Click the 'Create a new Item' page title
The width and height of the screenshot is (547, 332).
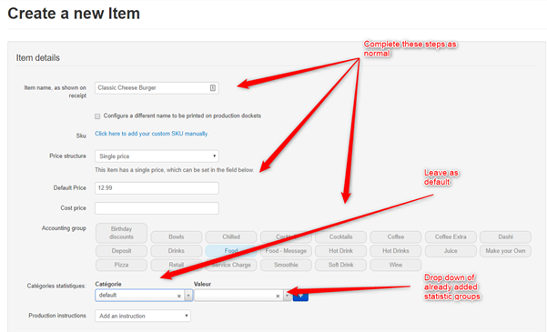point(74,14)
